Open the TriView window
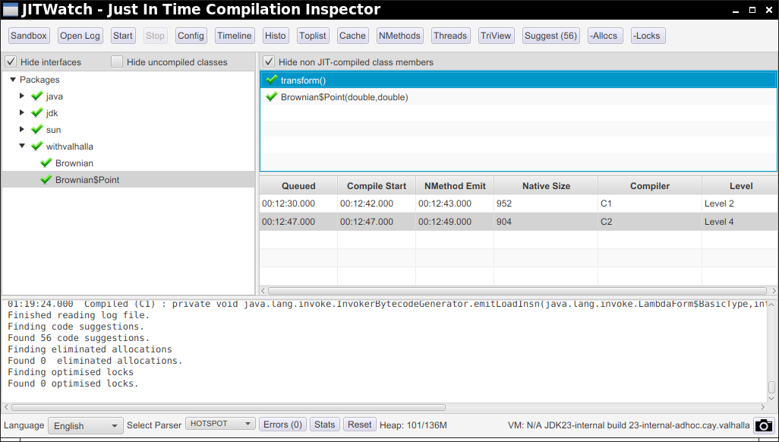The image size is (779, 442). click(496, 36)
